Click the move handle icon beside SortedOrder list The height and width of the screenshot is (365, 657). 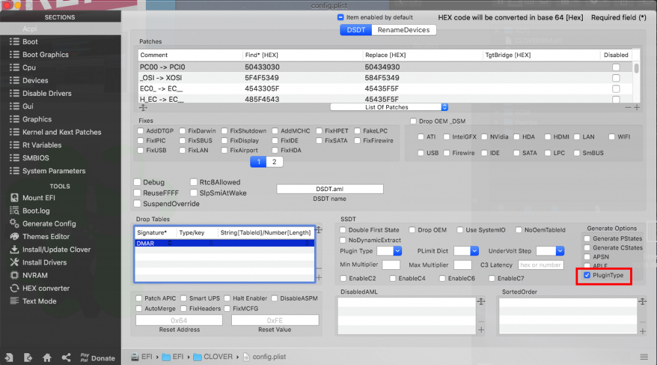[x=643, y=301]
